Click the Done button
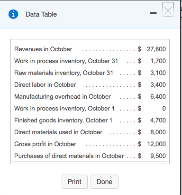The width and height of the screenshot is (182, 195). click(x=104, y=182)
